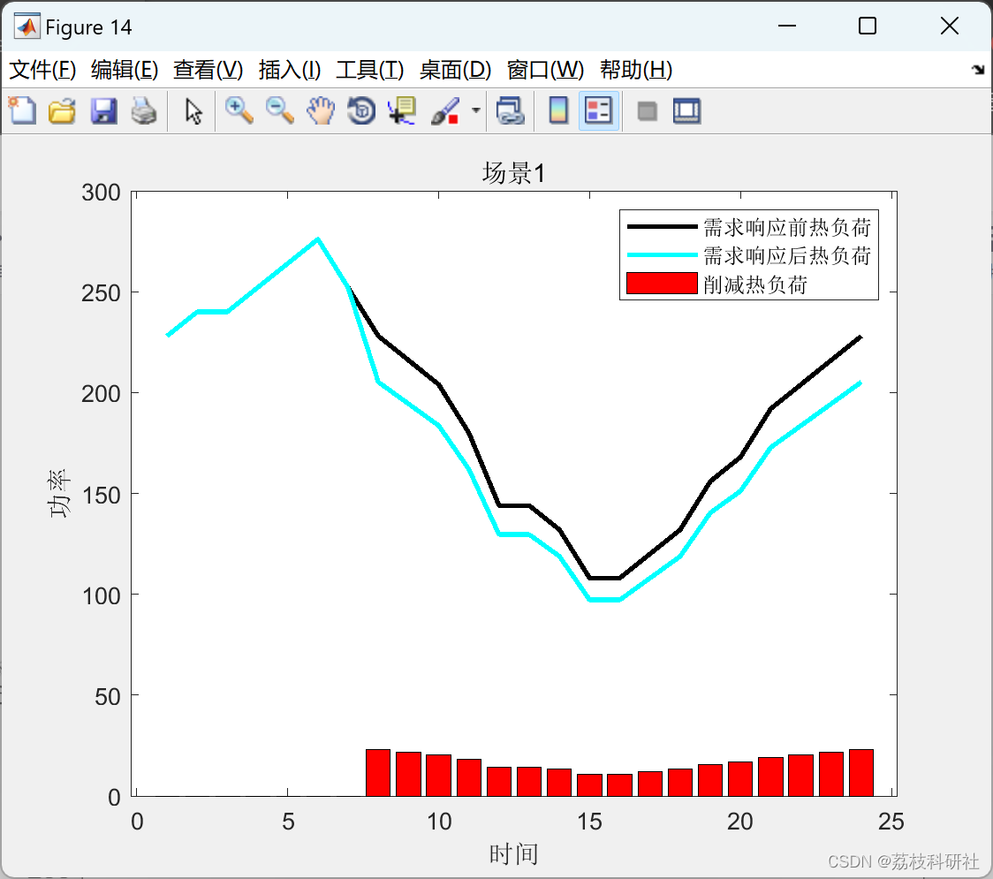This screenshot has width=993, height=879.
Task: Toggle the Insert Colorbar button
Action: 558,110
